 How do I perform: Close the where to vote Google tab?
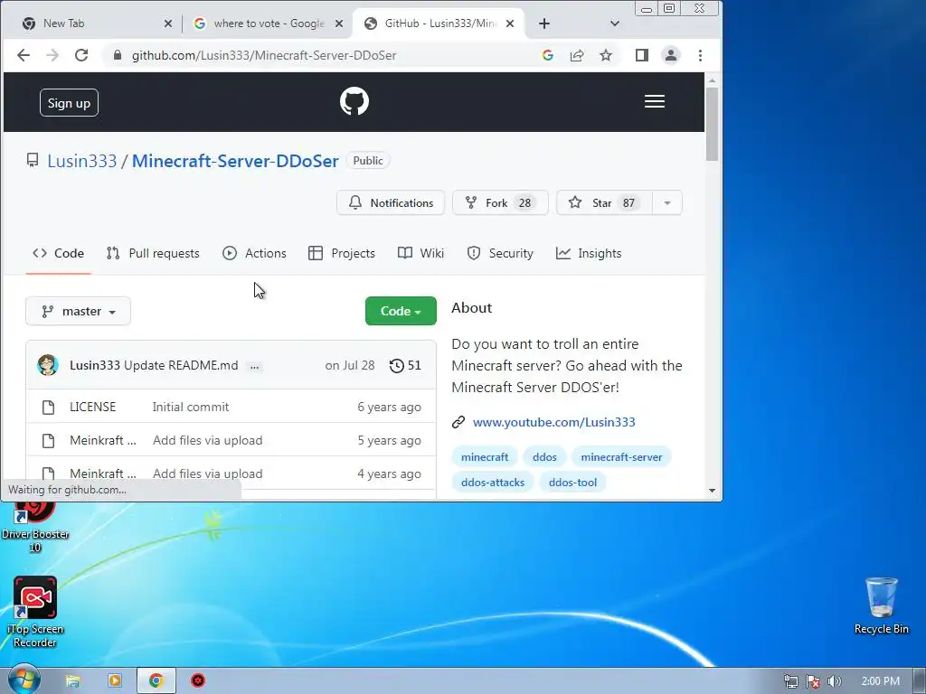[x=339, y=23]
